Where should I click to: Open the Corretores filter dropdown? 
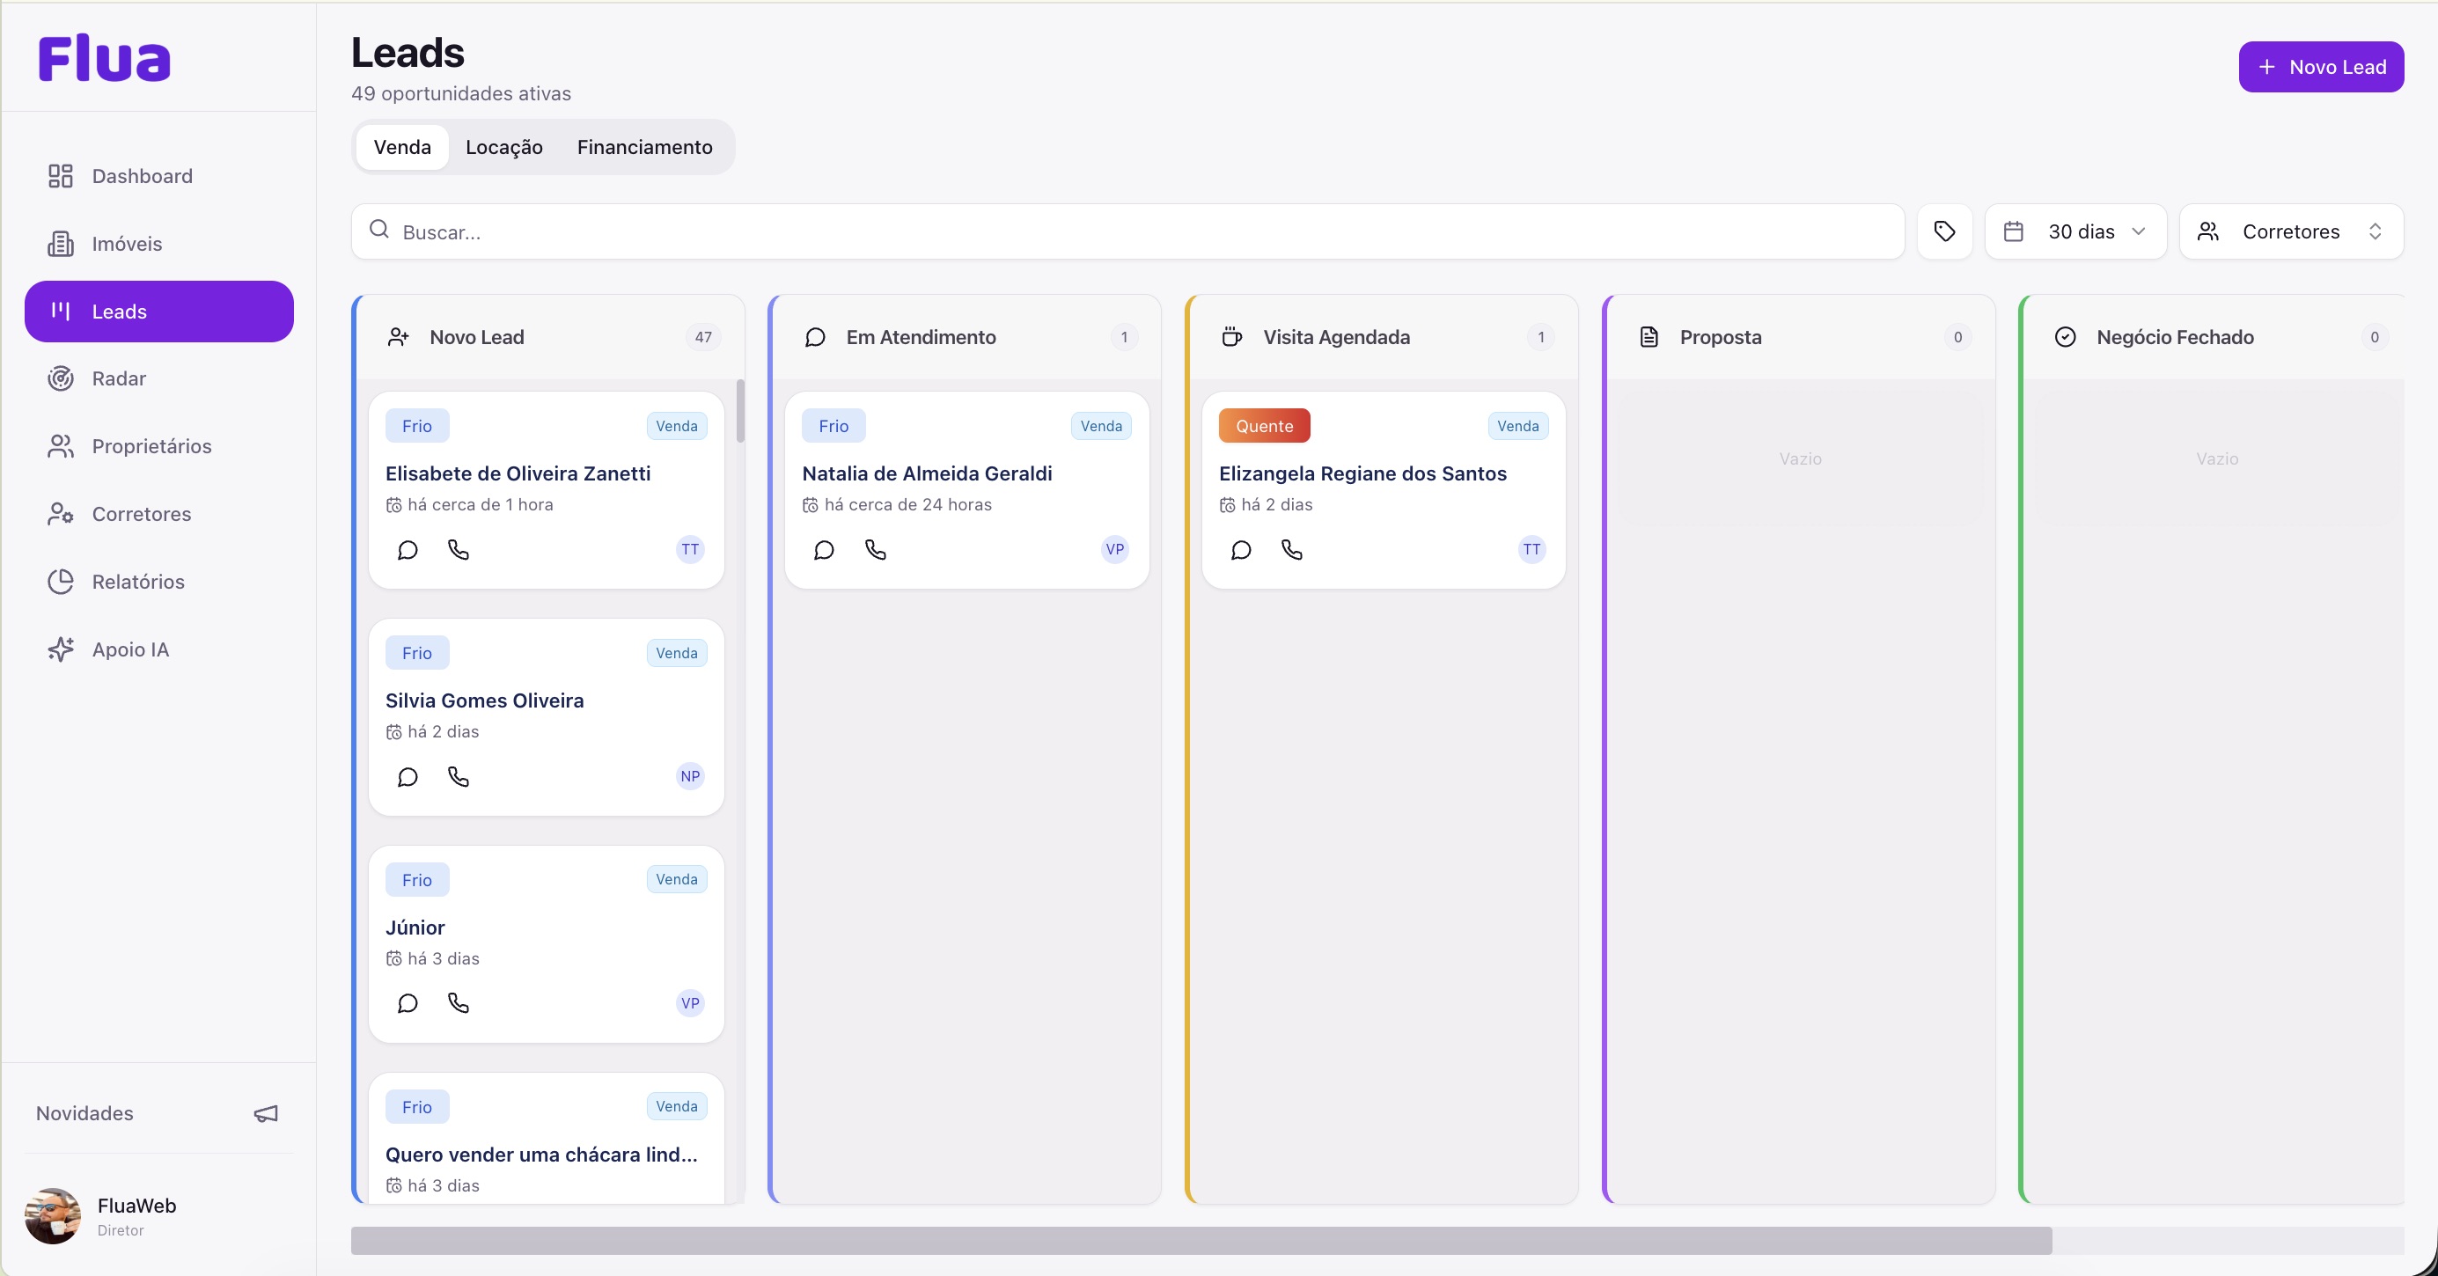click(2291, 231)
